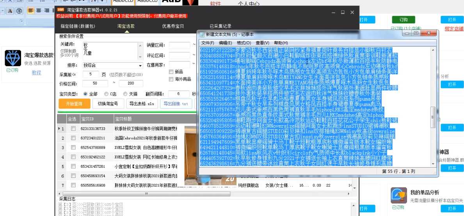Screen dimensions: 464x216
Task: Click the maximum price field showing 200
Action: [x=131, y=84]
